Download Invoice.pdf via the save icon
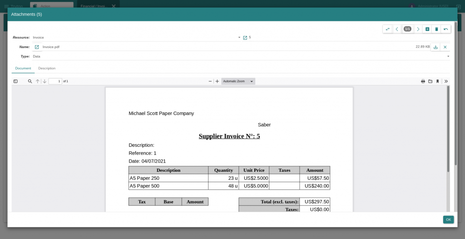Image resolution: width=465 pixels, height=239 pixels. 435,47
